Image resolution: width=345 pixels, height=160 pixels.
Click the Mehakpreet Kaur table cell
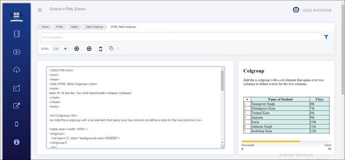coord(280,108)
